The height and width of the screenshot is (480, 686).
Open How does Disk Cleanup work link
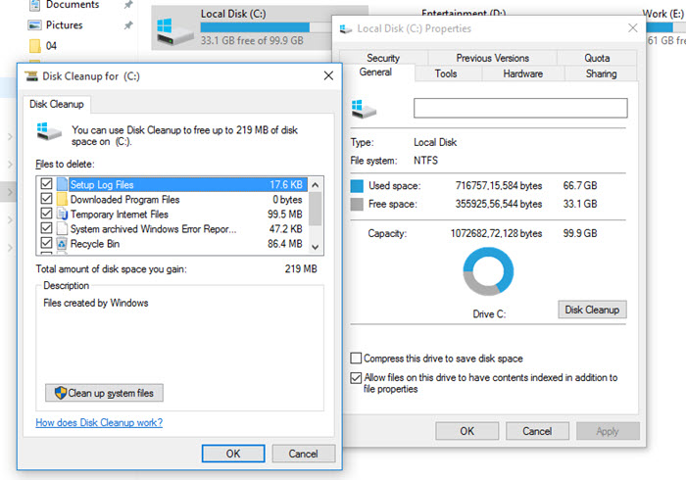[99, 422]
